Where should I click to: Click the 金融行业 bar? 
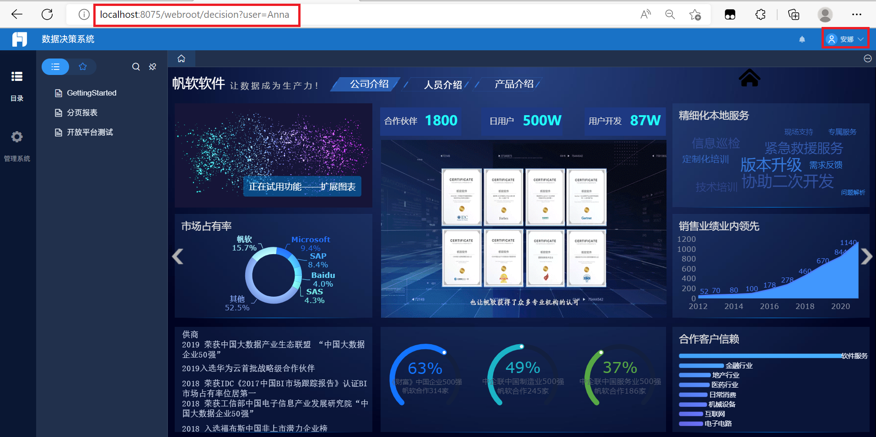click(x=702, y=366)
